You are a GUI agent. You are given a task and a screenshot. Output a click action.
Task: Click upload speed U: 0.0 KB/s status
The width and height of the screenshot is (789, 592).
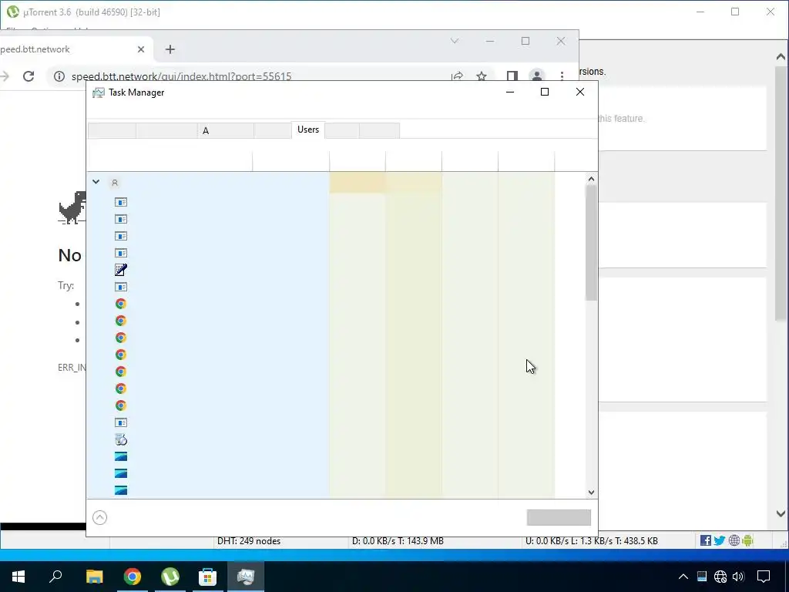pos(592,541)
